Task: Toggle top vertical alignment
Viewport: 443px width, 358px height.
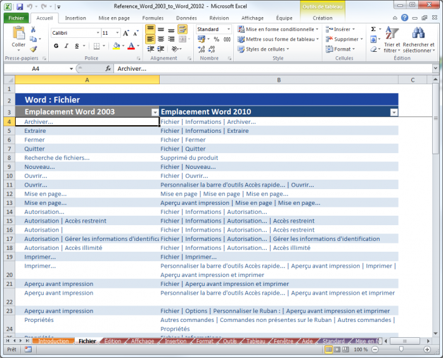Action: (150, 29)
